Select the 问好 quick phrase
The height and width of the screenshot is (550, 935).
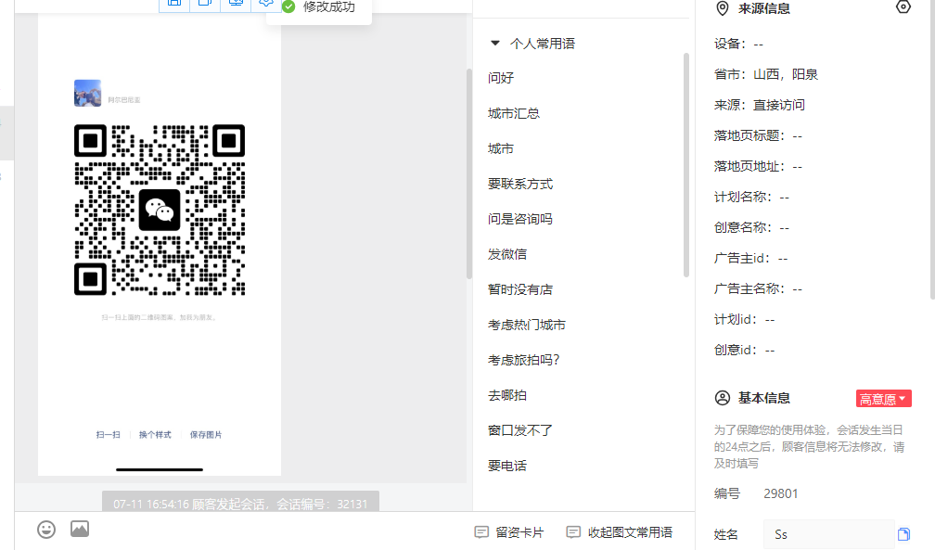[x=501, y=78]
